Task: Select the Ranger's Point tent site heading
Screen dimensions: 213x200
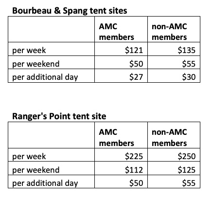Action: (59, 116)
